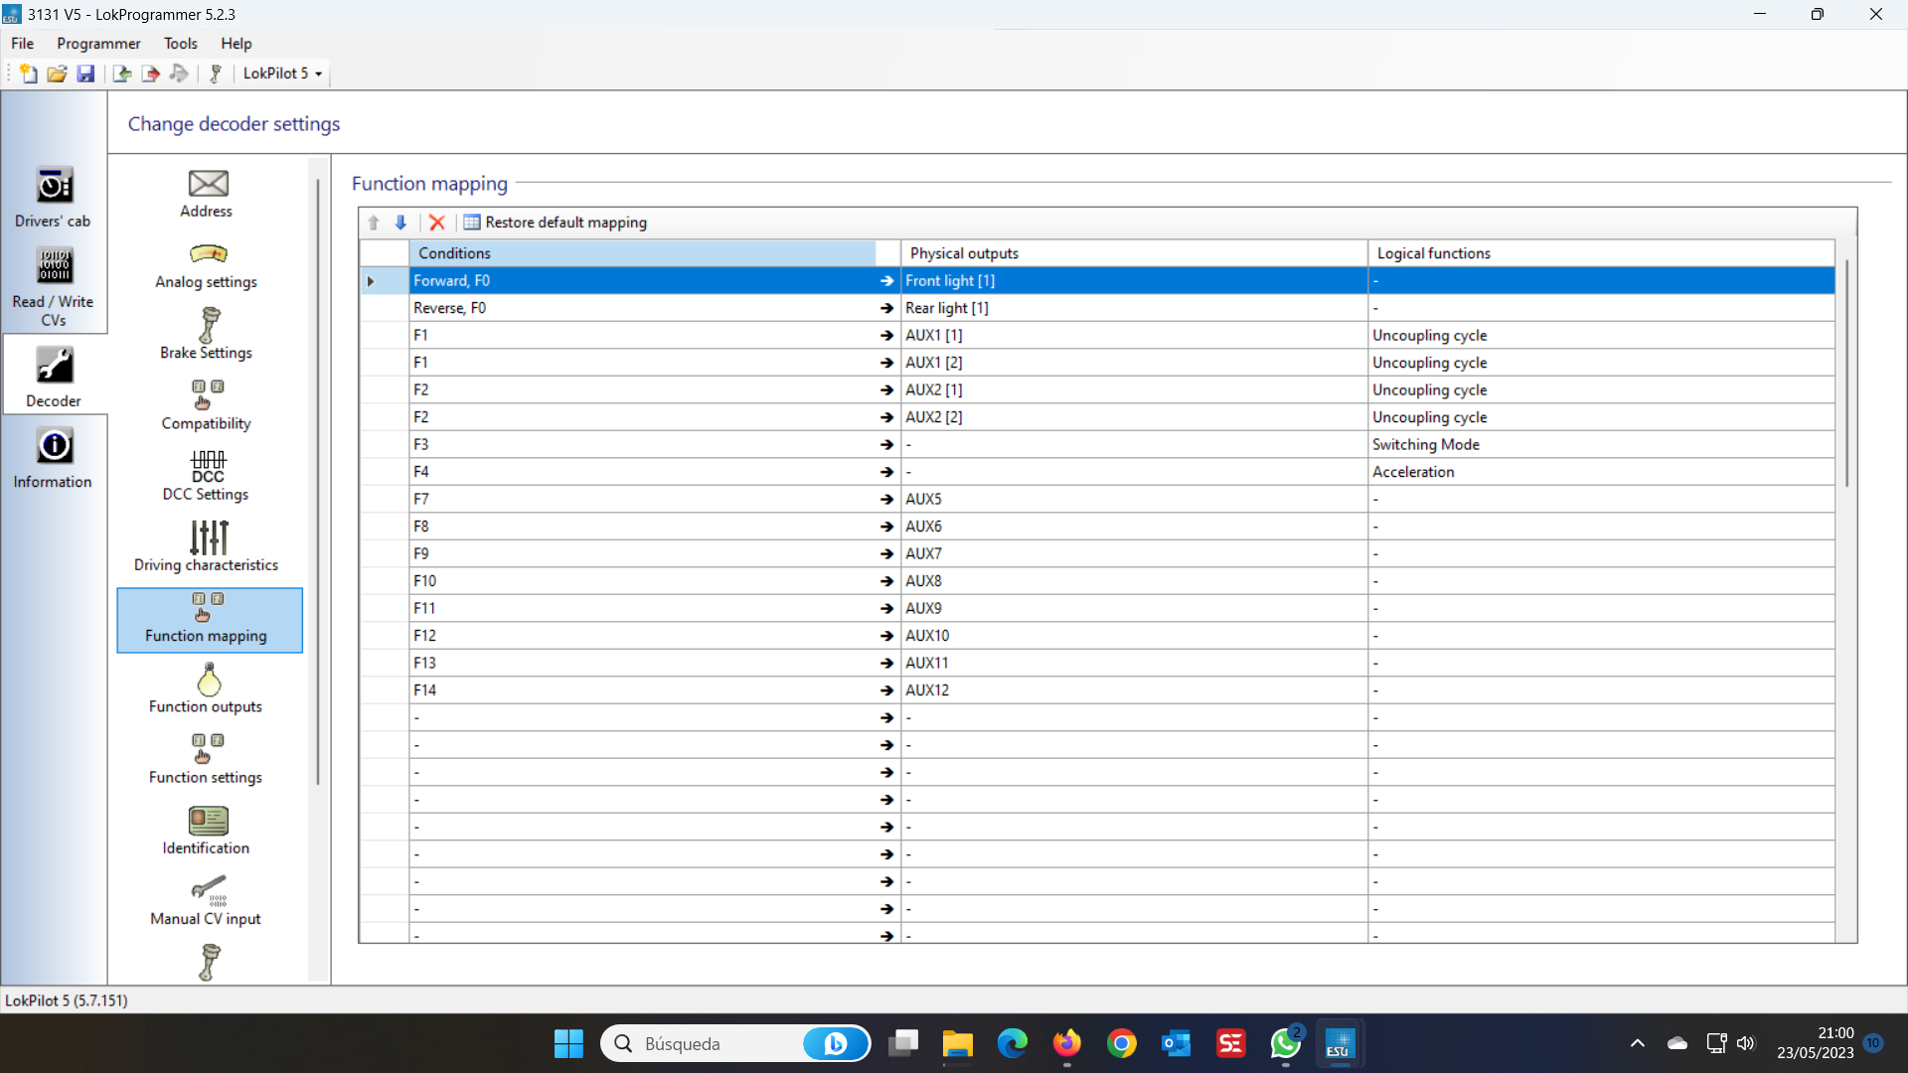Click the AUX12 output cell
This screenshot has width=1908, height=1073.
1134,690
